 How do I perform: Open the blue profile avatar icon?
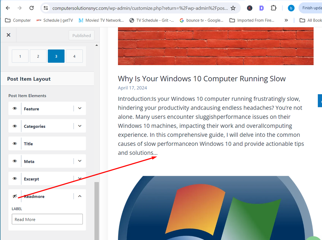[x=291, y=8]
